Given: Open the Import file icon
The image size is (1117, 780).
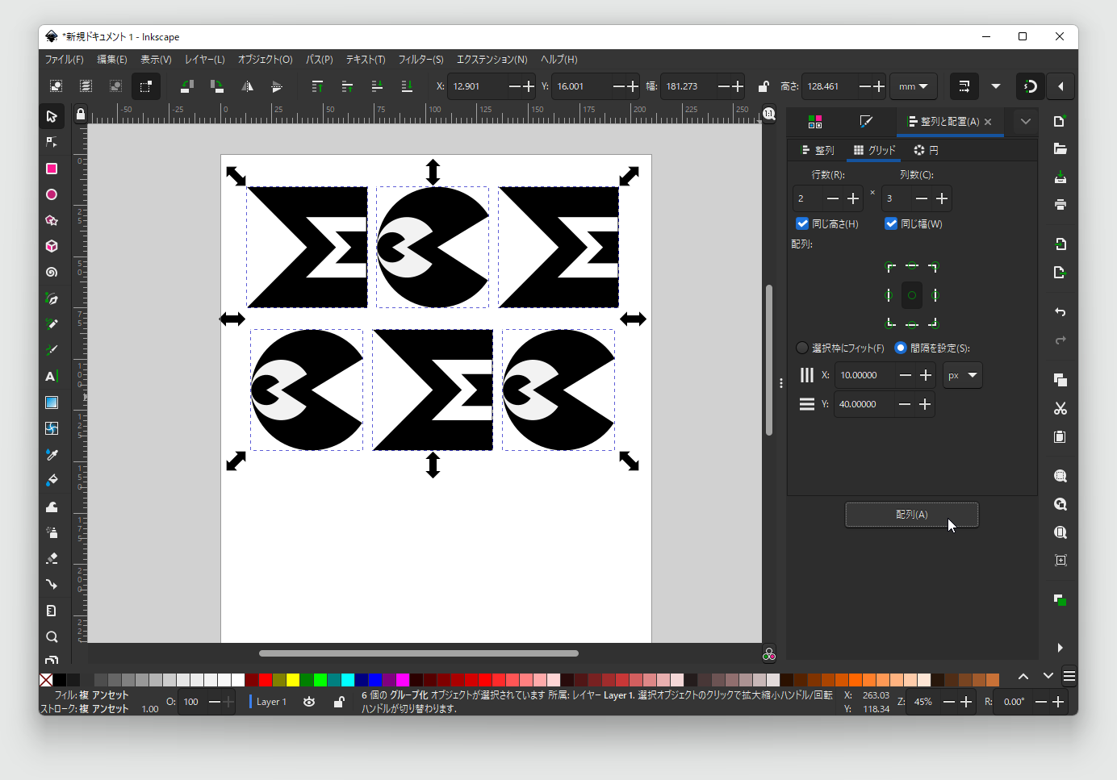Looking at the screenshot, I should (1061, 244).
